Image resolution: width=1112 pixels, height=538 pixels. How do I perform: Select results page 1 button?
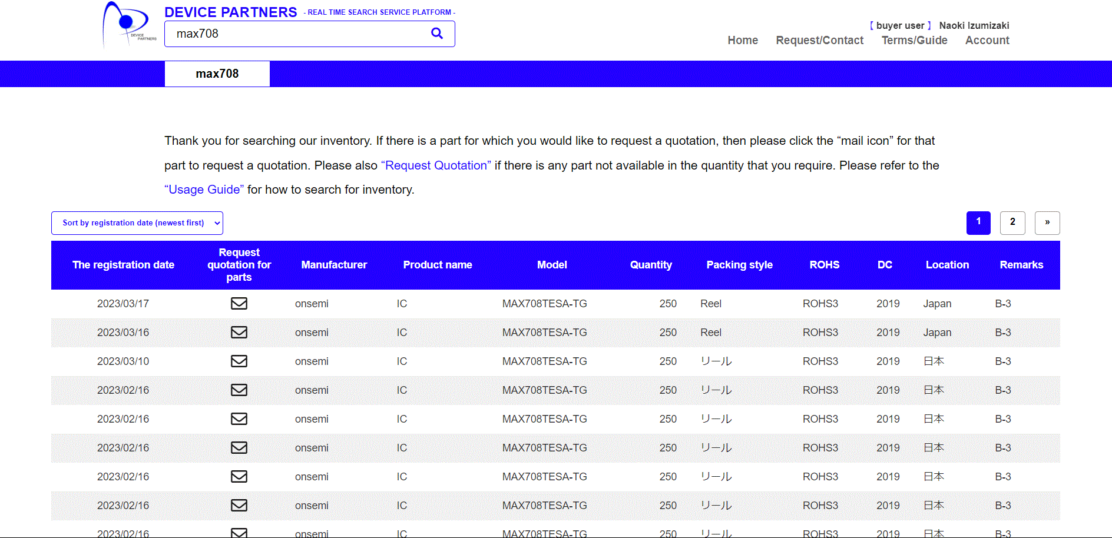pos(978,222)
